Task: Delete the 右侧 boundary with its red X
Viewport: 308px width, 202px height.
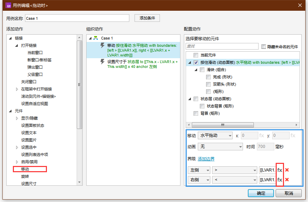Action: click(x=287, y=179)
